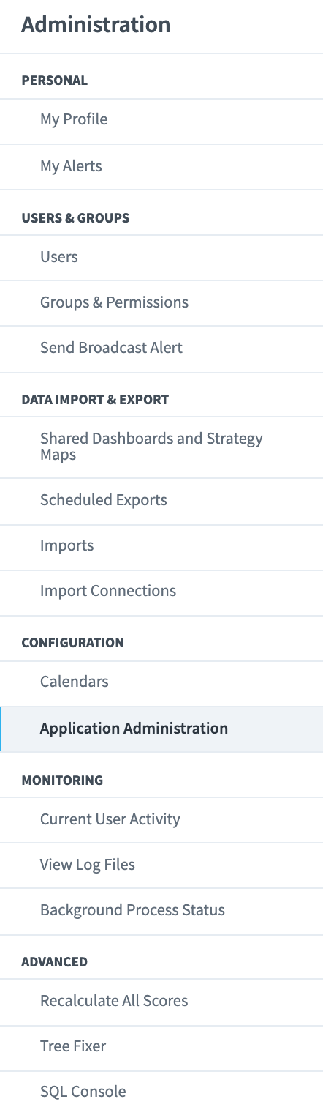Image resolution: width=323 pixels, height=1110 pixels.
Task: Go to Scheduled Exports
Action: coord(161,500)
